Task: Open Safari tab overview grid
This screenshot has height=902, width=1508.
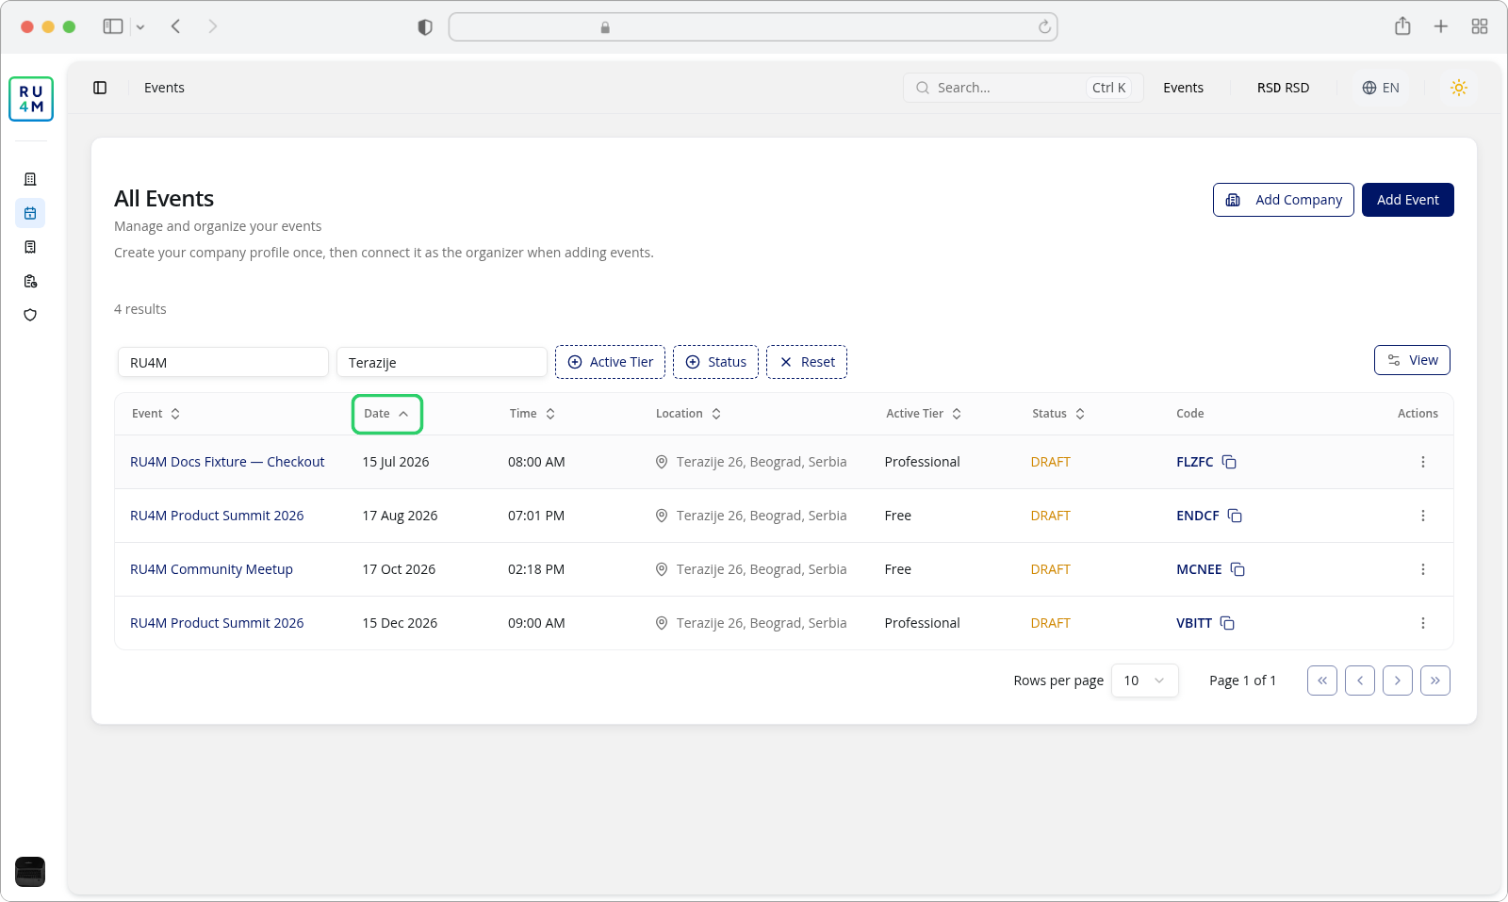Action: [x=1480, y=26]
